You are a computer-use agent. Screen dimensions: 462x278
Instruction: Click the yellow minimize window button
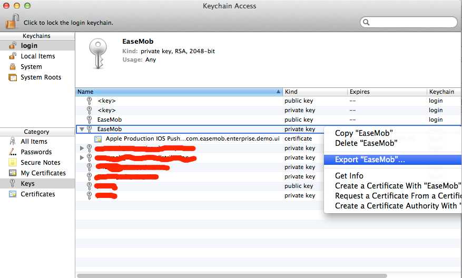pyautogui.click(x=17, y=6)
